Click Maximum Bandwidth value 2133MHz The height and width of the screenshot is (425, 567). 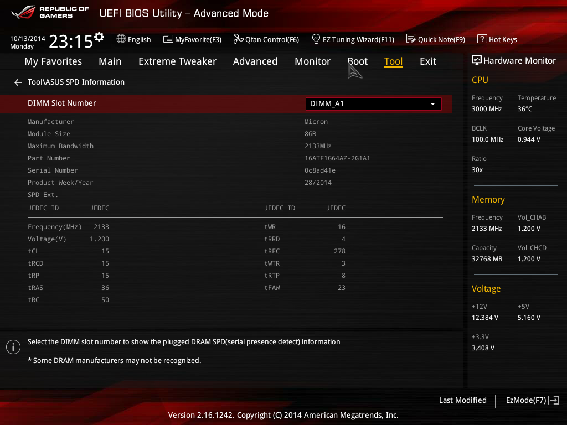pyautogui.click(x=318, y=146)
